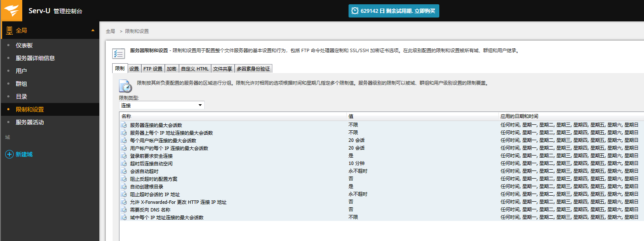The width and height of the screenshot is (644, 241).
Task: Click the row icon for 允许 X-Forwarded-For
Action: click(124, 202)
